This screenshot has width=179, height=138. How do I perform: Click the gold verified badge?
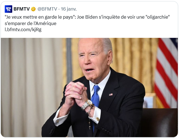(33, 9)
